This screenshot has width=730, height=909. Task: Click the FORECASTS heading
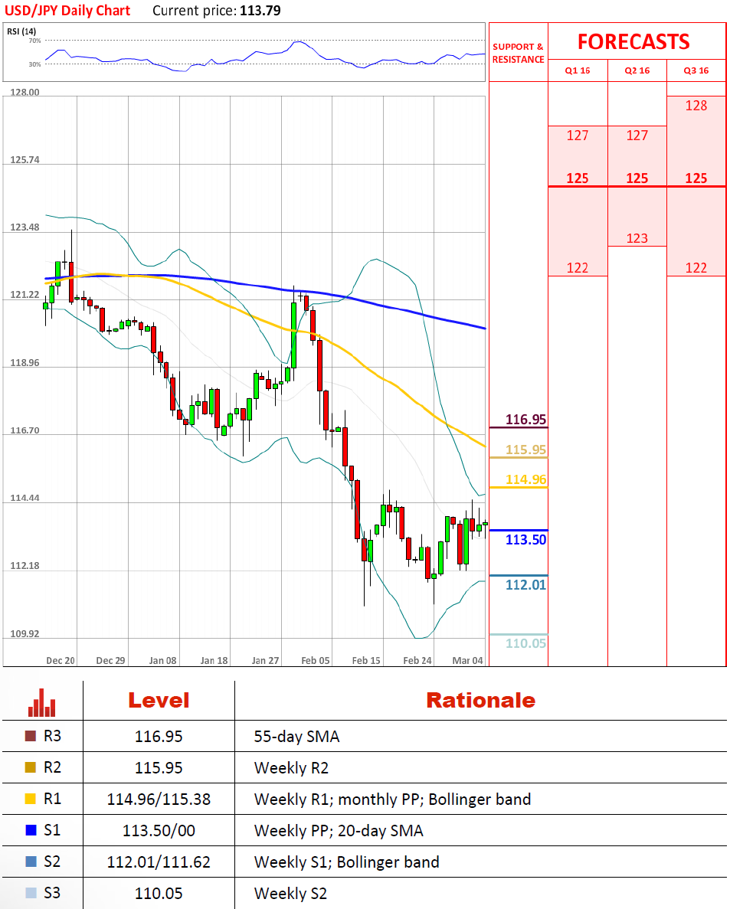[x=633, y=42]
